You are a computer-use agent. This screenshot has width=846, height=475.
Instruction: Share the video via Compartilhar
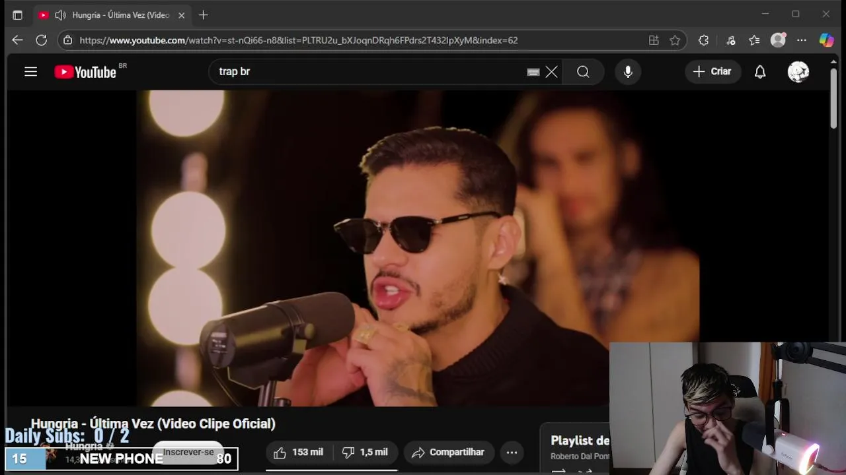(x=449, y=453)
